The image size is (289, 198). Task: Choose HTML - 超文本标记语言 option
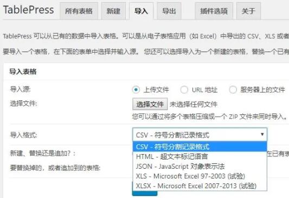(200, 157)
